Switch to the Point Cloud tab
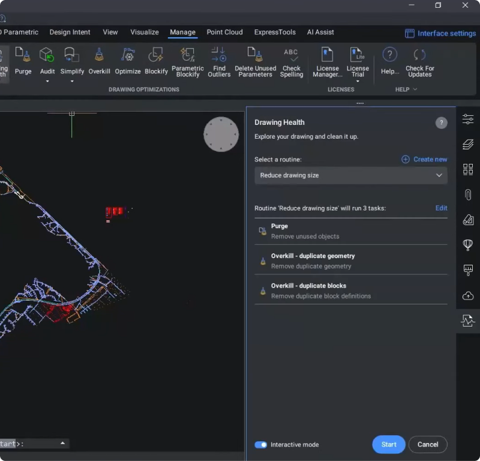Screen dimensions: 480x461 (x=224, y=32)
